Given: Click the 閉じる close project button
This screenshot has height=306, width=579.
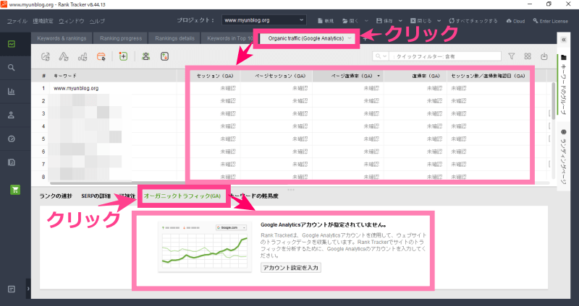Looking at the screenshot, I should click(x=420, y=21).
